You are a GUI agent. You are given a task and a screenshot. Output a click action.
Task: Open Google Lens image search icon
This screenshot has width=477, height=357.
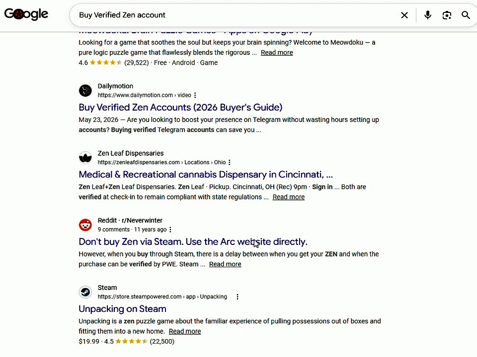coord(447,15)
